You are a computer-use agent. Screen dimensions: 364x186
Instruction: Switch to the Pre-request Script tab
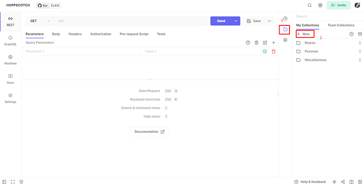click(x=134, y=34)
